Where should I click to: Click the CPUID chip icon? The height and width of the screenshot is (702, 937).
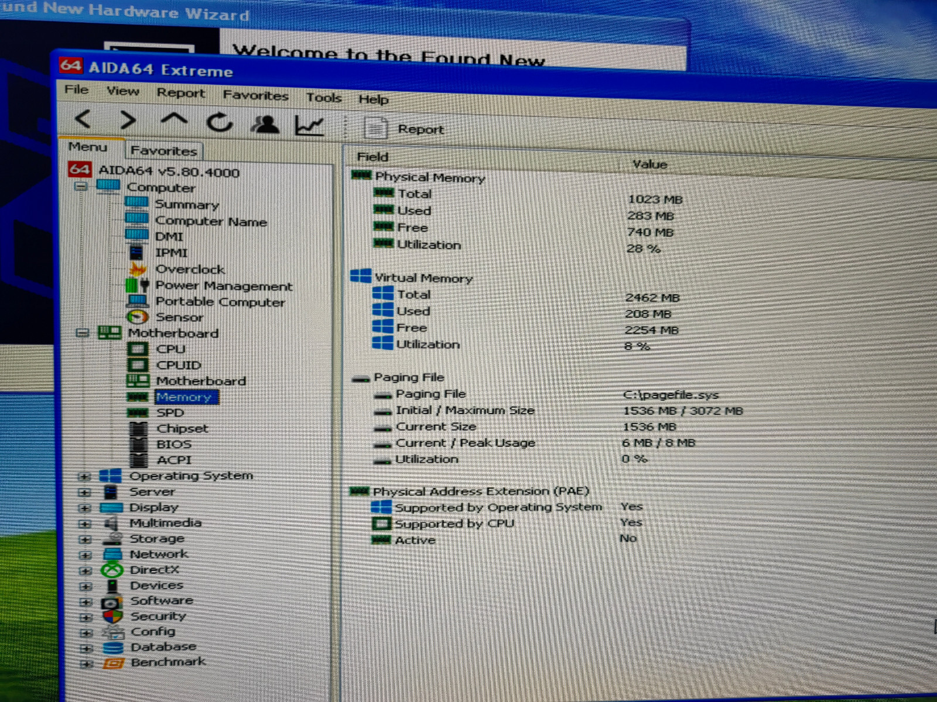138,365
